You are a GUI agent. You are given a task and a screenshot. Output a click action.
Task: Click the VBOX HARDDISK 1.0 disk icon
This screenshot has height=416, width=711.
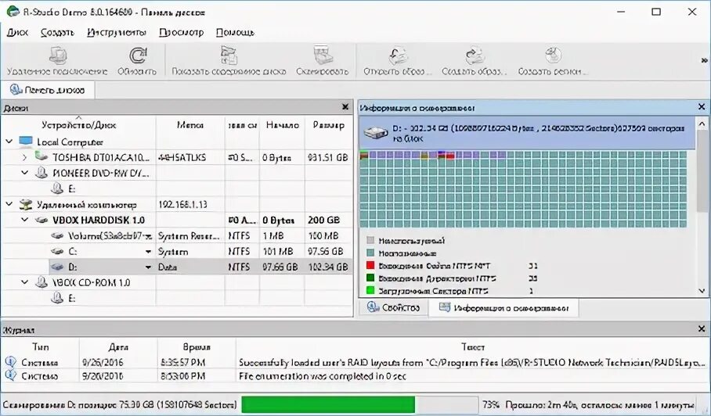(x=42, y=220)
